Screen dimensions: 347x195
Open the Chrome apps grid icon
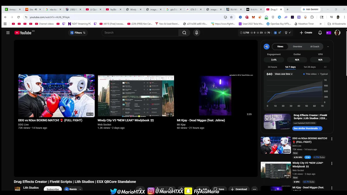coord(5,24)
